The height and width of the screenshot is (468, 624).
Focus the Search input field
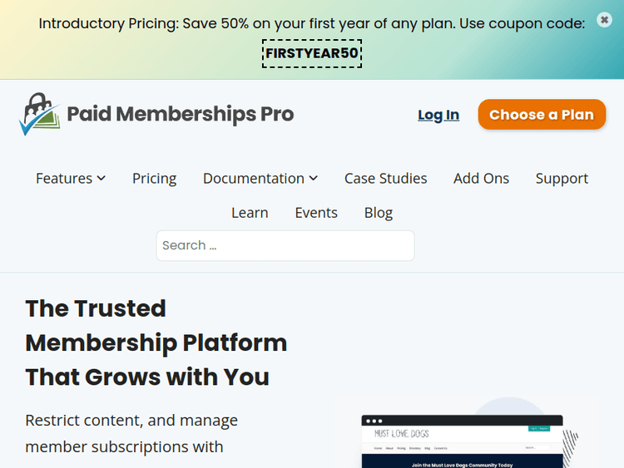tap(285, 245)
